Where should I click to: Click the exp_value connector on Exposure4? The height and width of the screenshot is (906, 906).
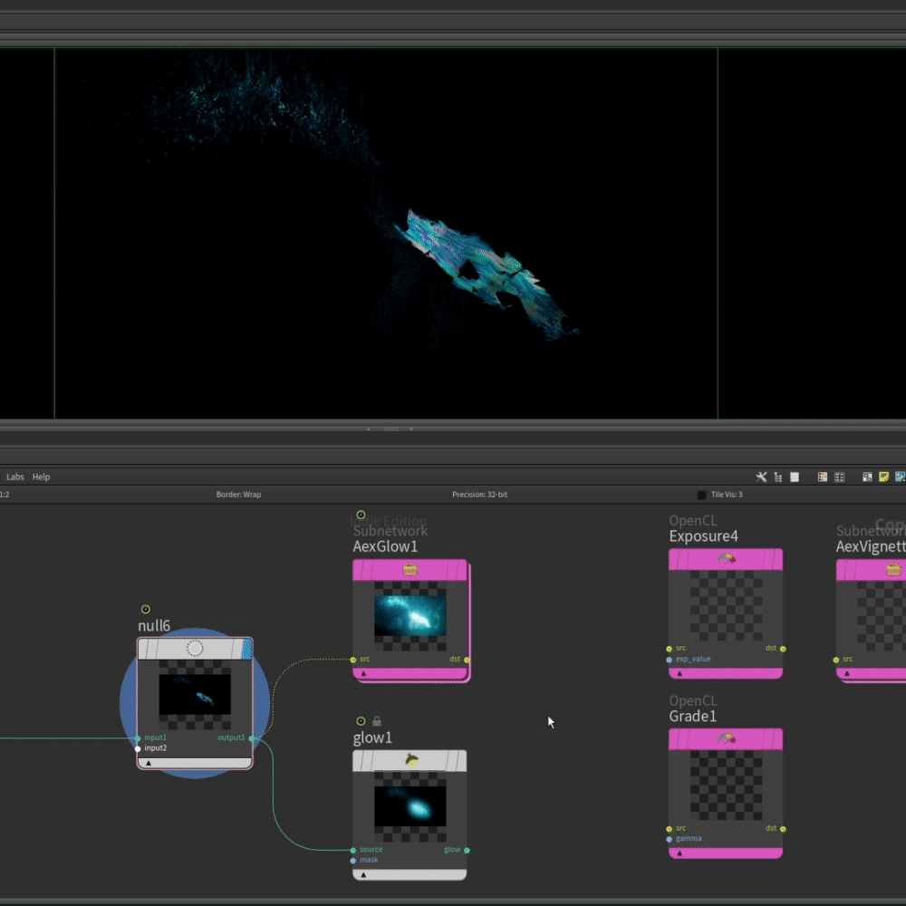670,660
